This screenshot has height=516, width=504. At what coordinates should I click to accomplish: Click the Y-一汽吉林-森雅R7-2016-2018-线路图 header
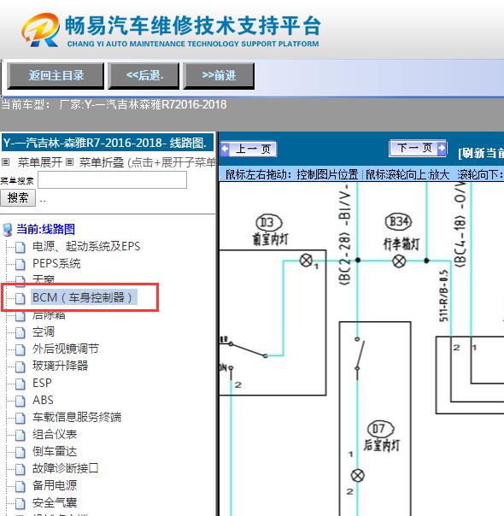tap(108, 143)
